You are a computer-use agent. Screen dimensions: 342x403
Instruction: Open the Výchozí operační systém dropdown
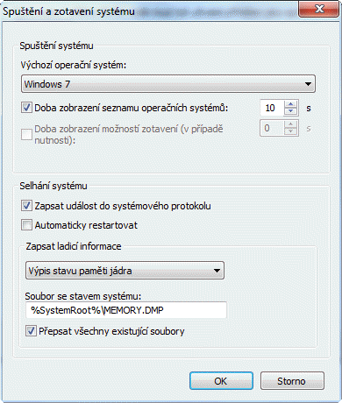168,84
